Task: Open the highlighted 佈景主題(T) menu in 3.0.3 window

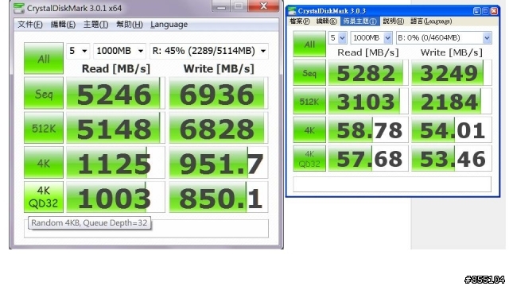Action: [359, 21]
